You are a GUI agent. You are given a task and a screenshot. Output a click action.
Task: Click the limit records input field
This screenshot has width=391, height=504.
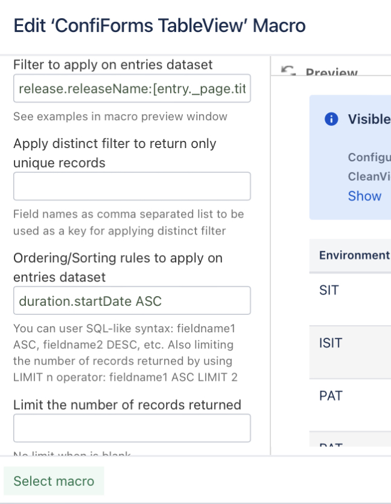point(132,427)
